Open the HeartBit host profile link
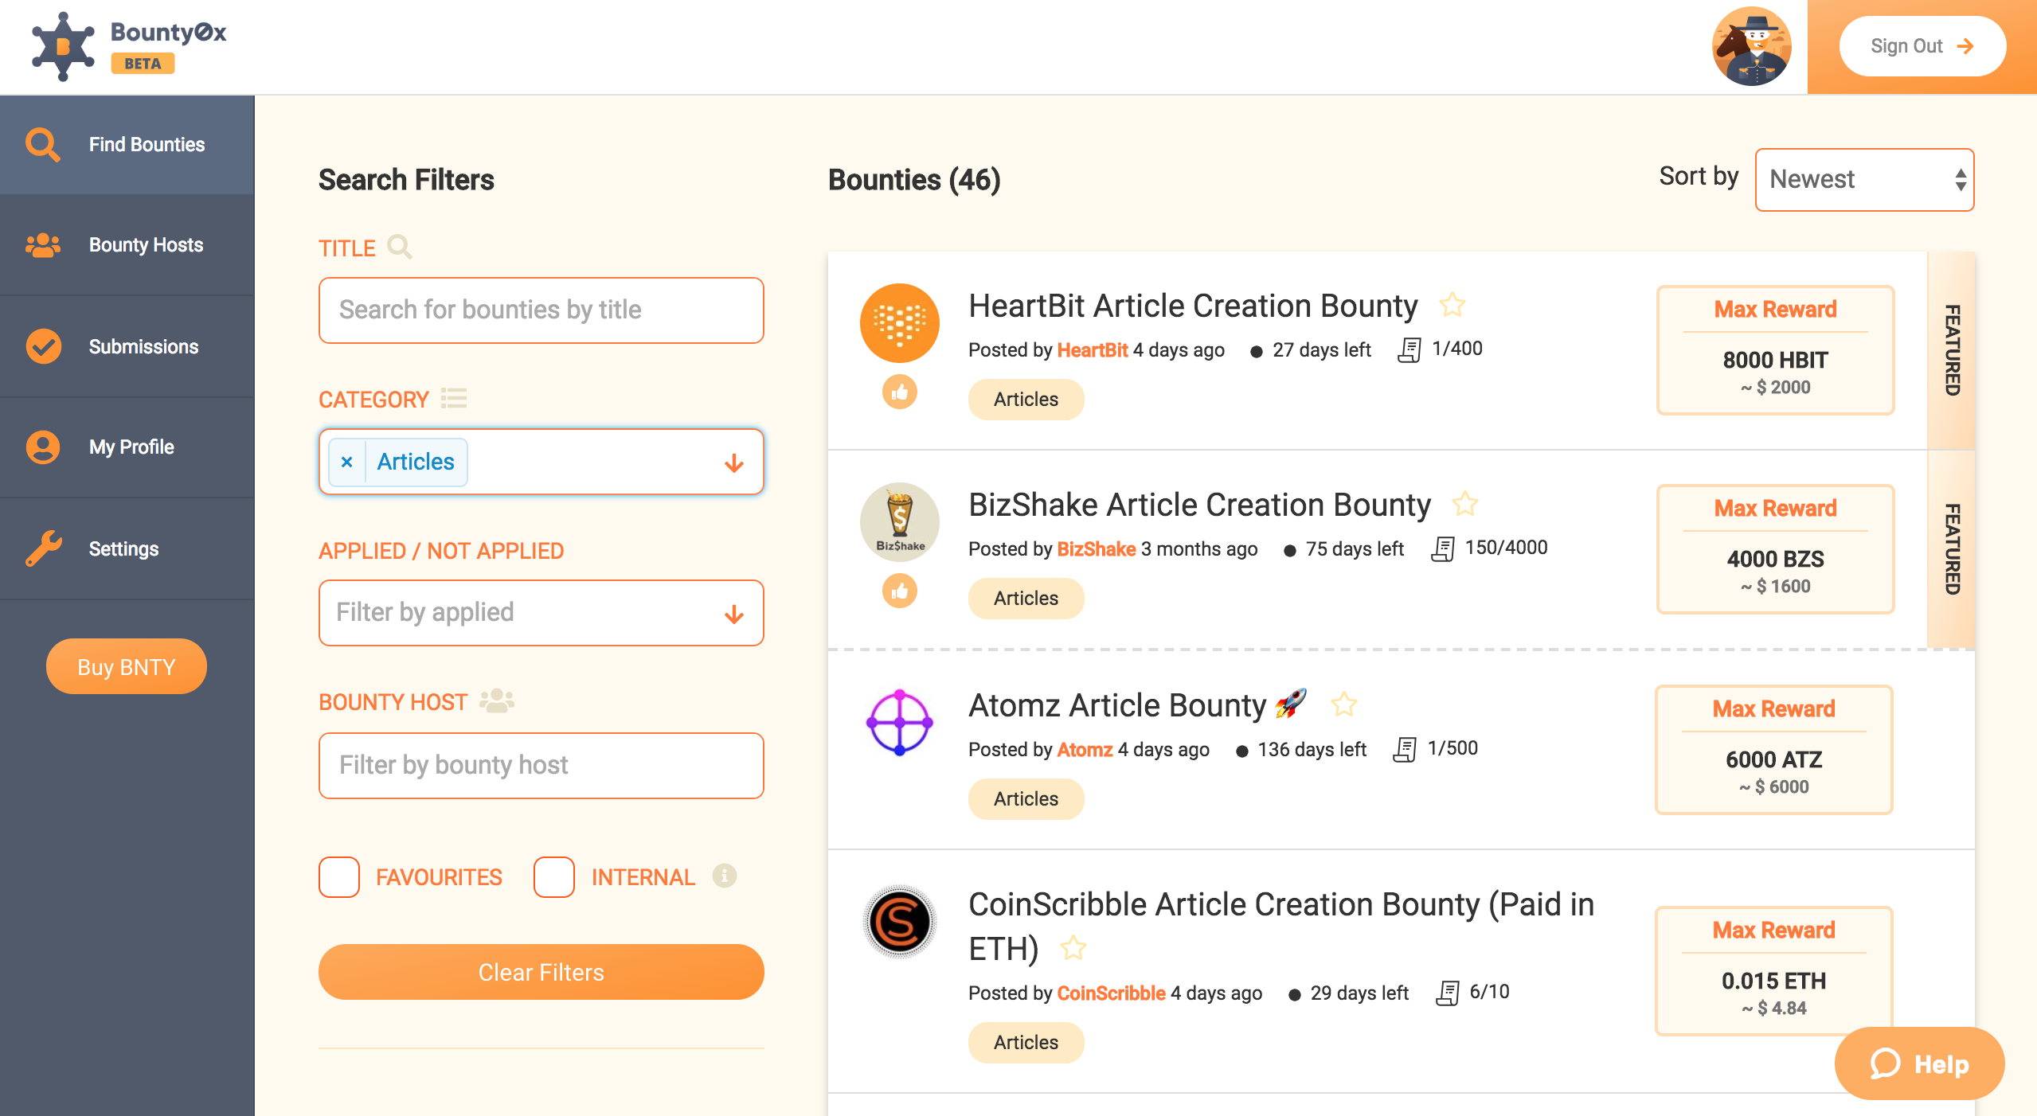This screenshot has height=1116, width=2037. [1092, 349]
